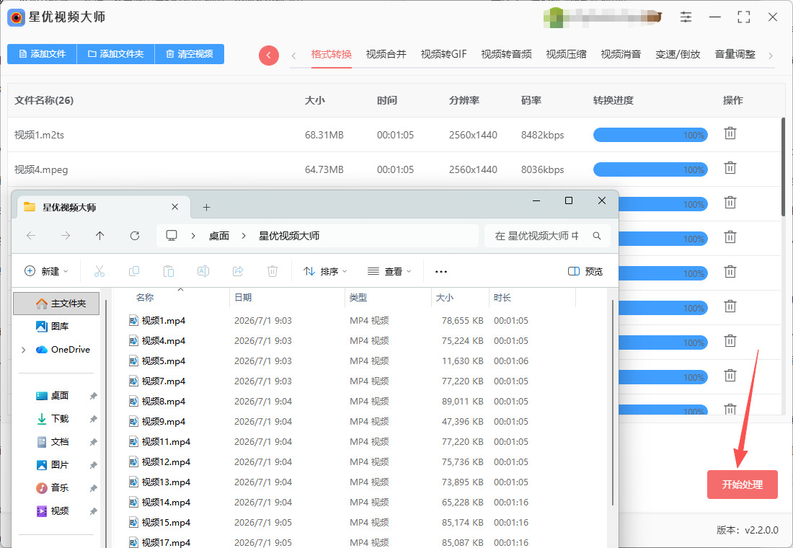Image resolution: width=793 pixels, height=548 pixels.
Task: Open the 查看 view dropdown
Action: click(x=389, y=272)
